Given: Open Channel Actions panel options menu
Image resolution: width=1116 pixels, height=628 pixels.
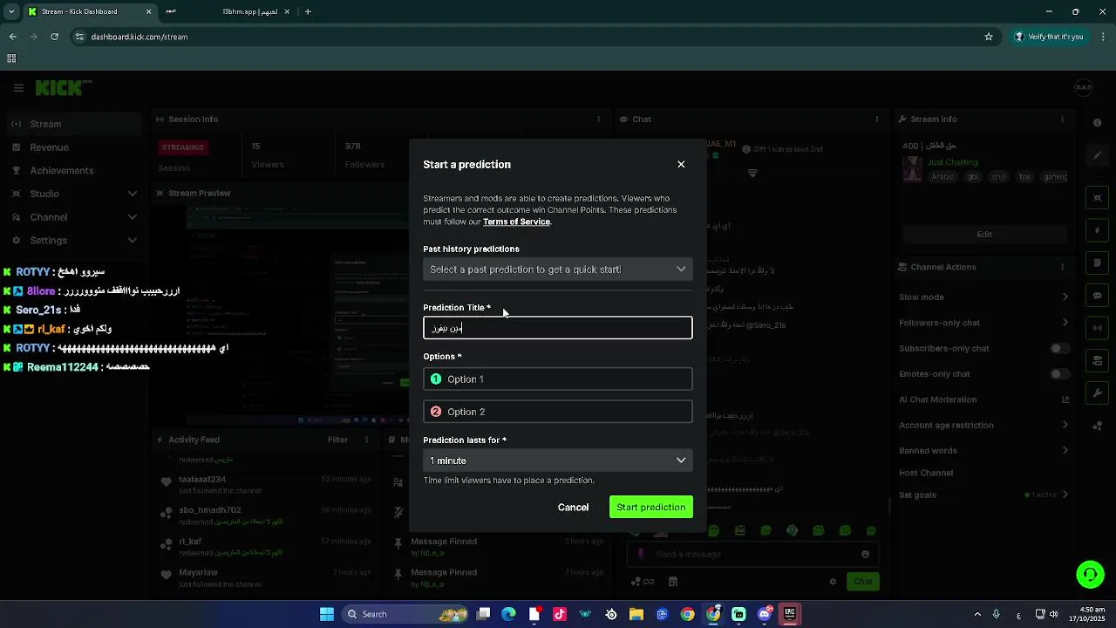Looking at the screenshot, I should 1065,267.
